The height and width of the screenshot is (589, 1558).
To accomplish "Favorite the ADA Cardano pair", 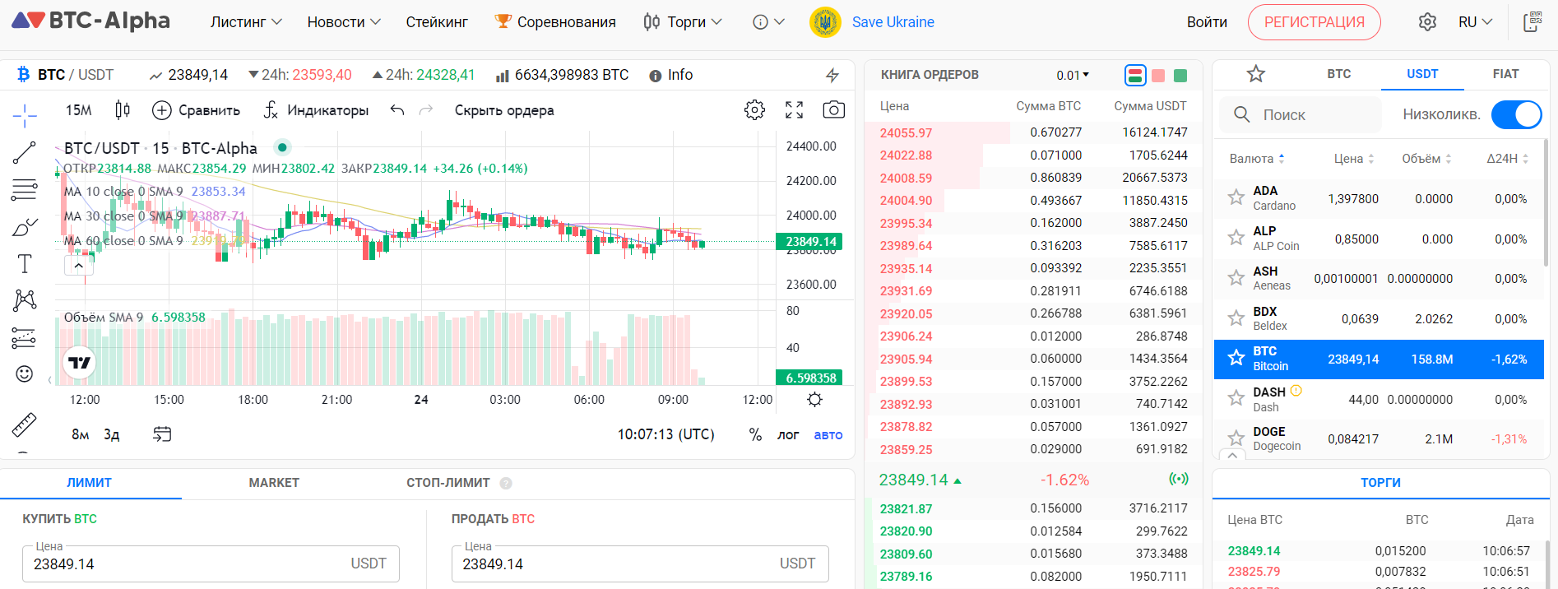I will pyautogui.click(x=1236, y=197).
